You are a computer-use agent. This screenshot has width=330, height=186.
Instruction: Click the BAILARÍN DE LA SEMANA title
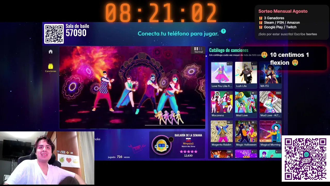[x=188, y=135]
